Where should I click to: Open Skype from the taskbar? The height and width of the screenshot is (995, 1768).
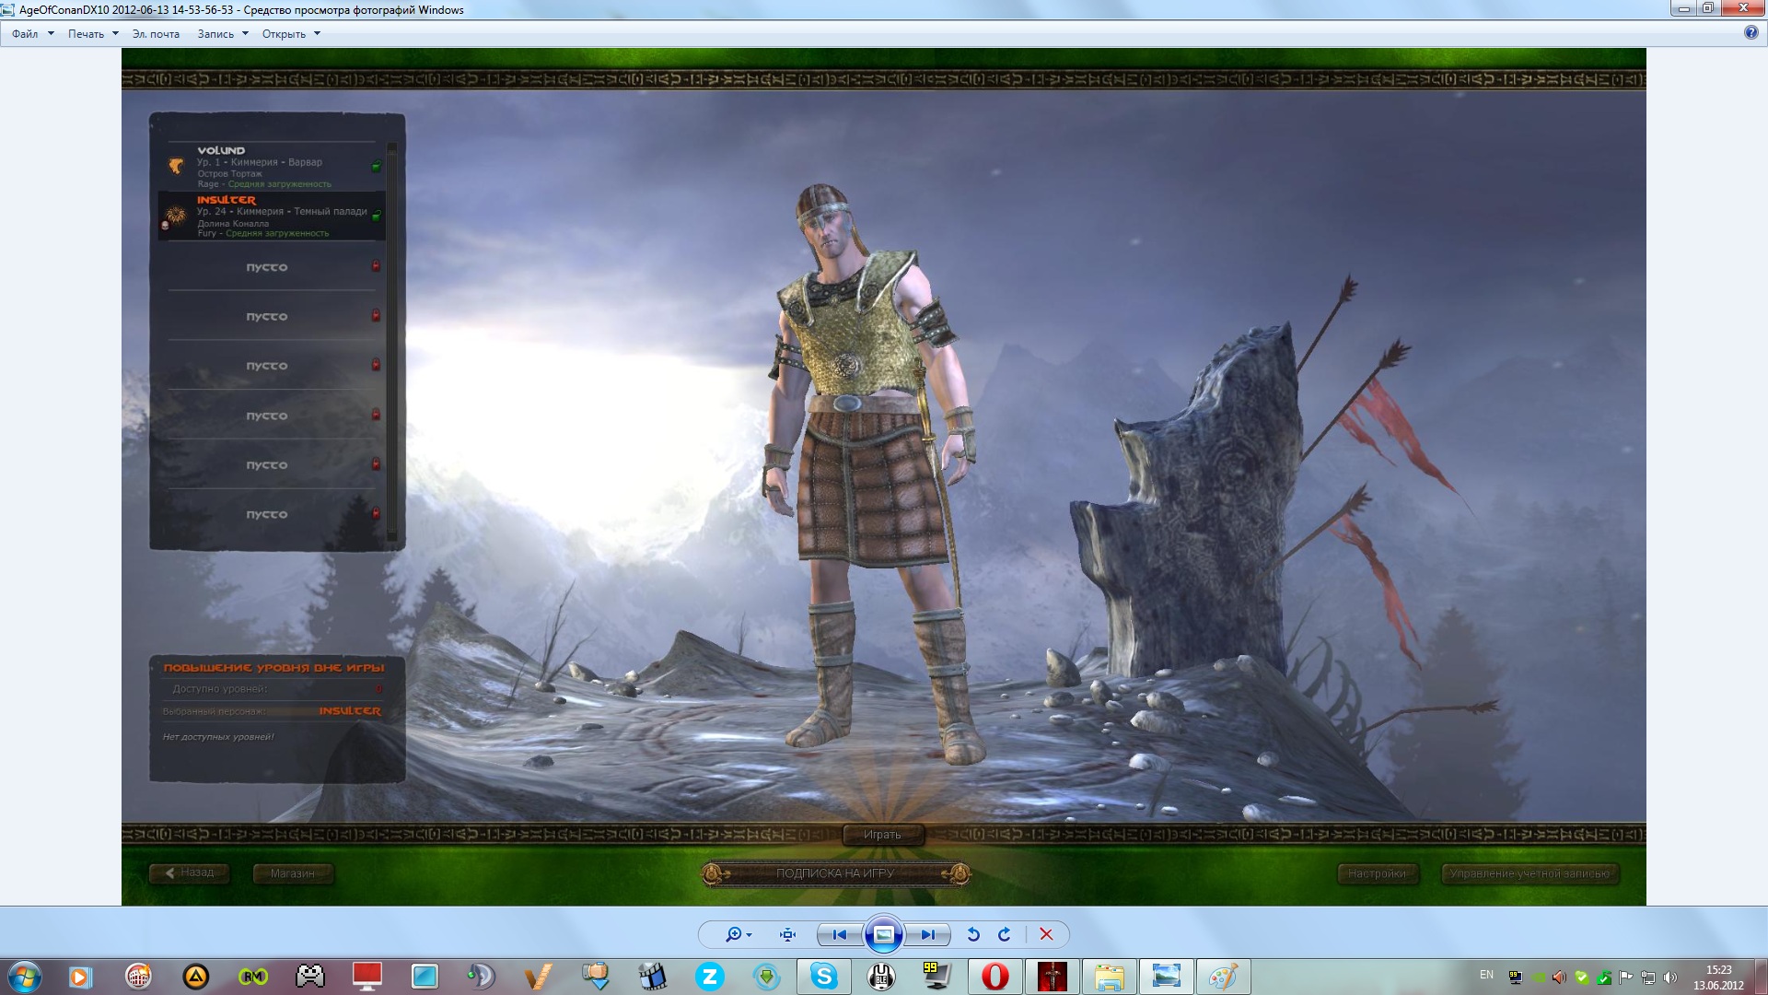tap(823, 976)
